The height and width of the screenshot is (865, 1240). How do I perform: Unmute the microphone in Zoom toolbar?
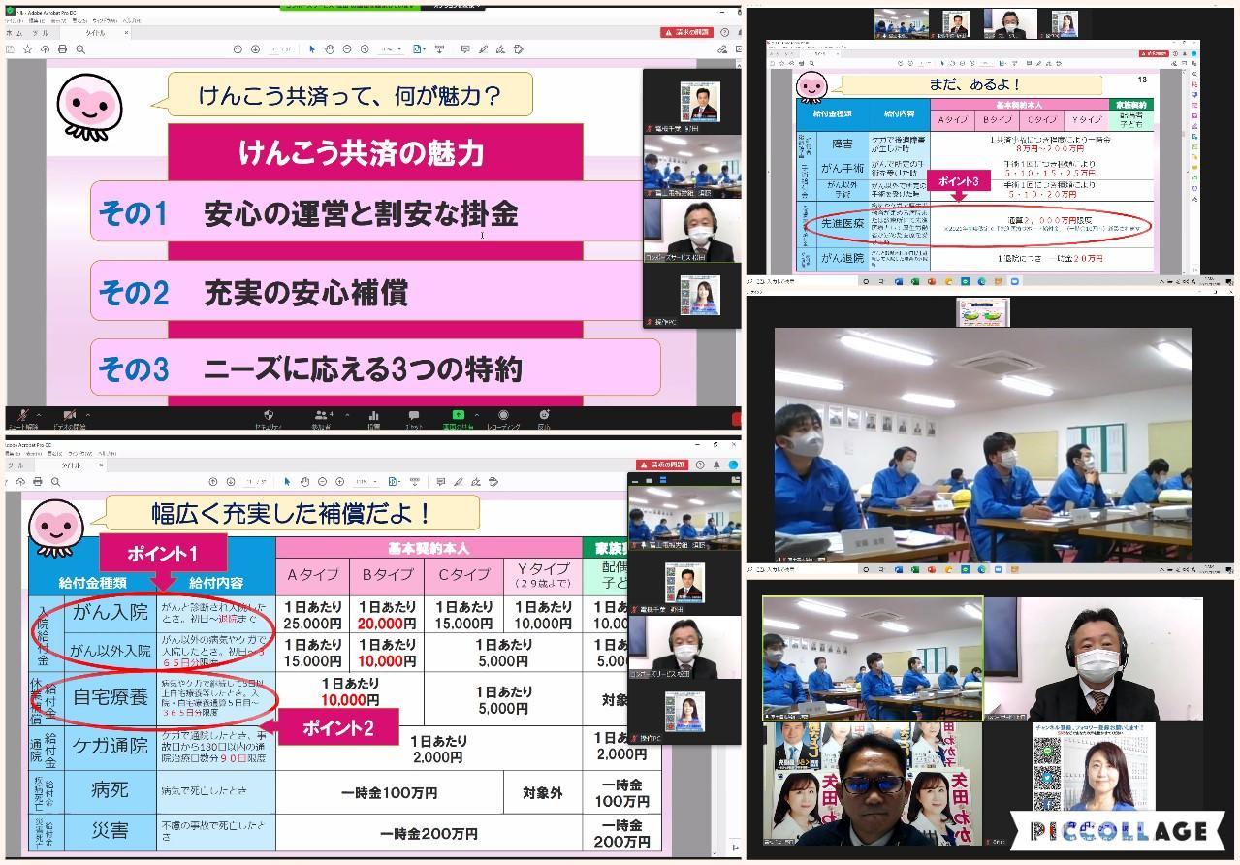pyautogui.click(x=21, y=415)
